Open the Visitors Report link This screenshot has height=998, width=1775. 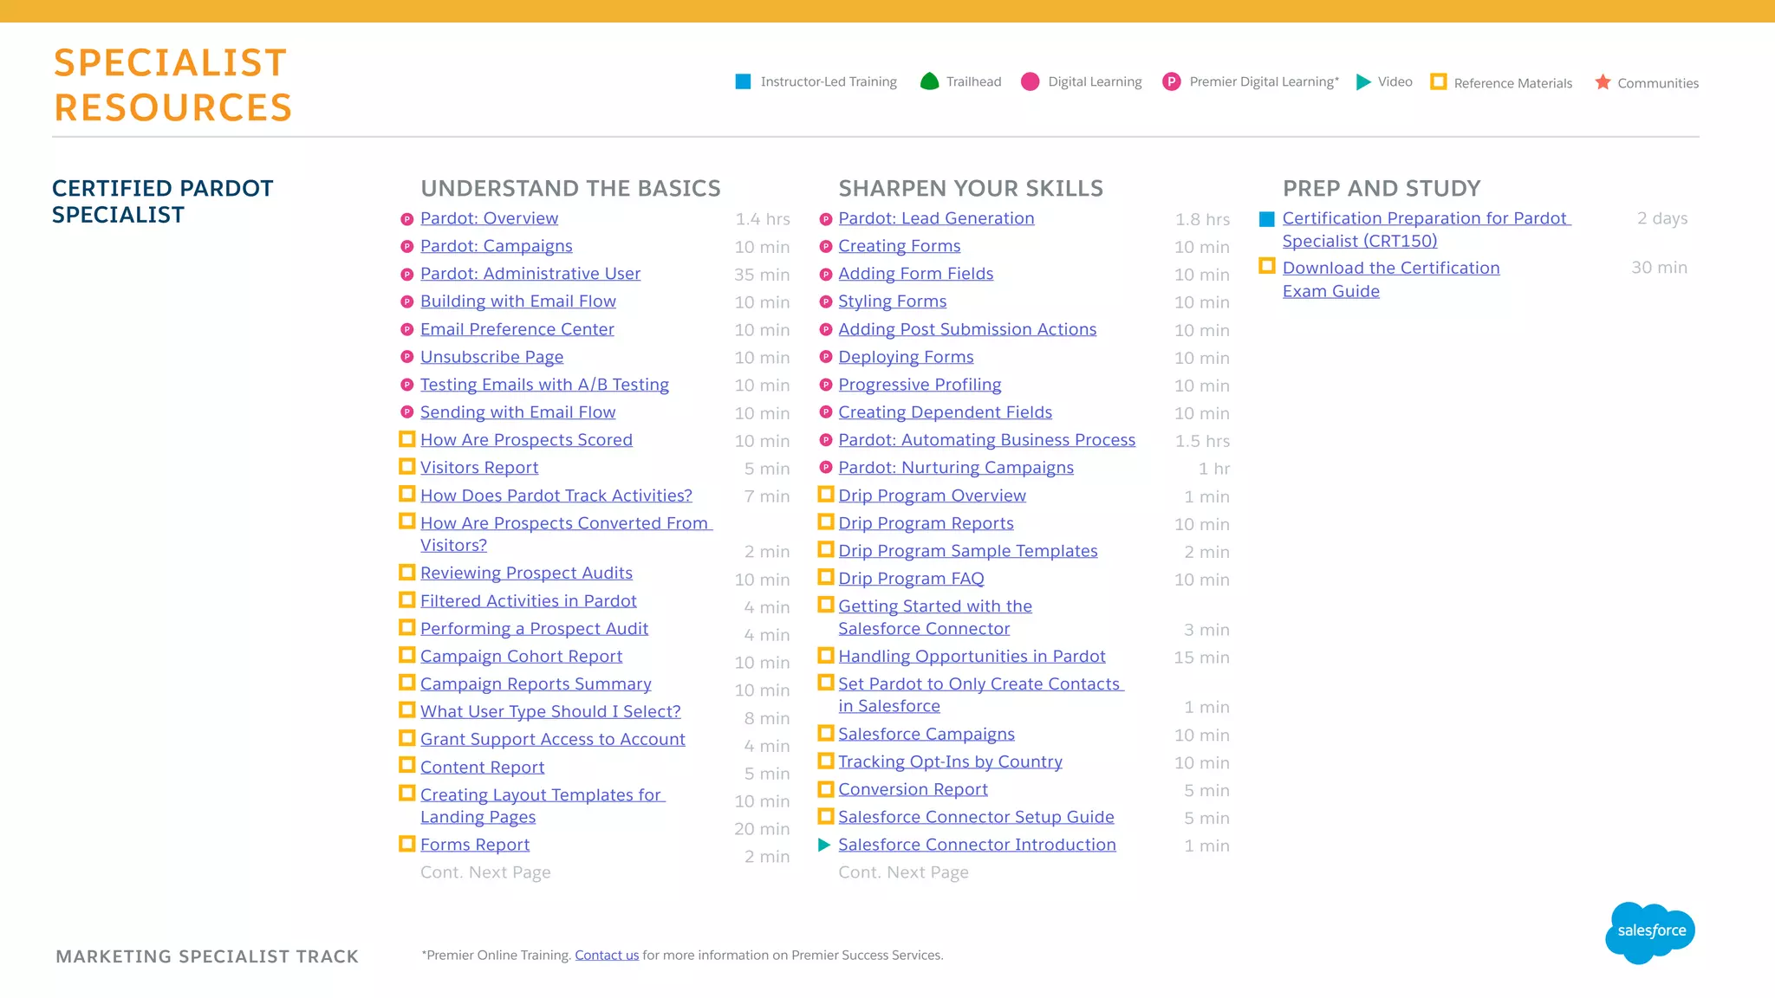479,468
